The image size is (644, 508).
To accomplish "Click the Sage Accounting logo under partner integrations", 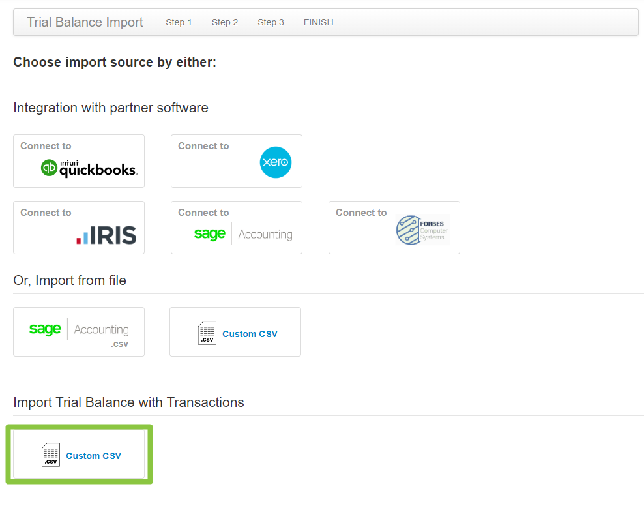I will coord(243,234).
